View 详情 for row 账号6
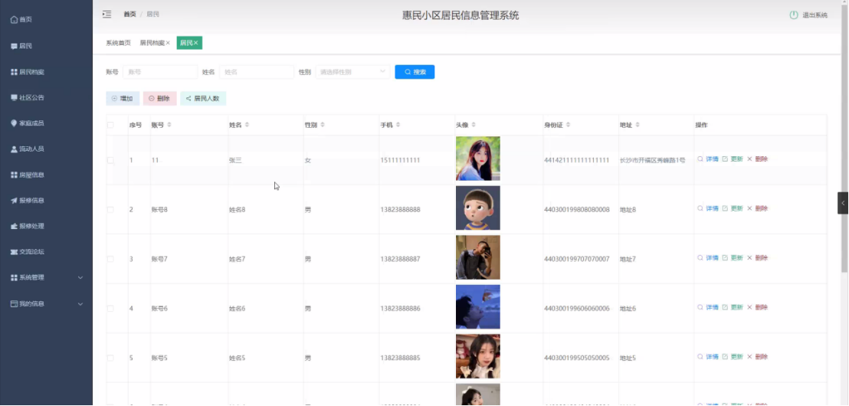Screen dimensions: 849x406 [708, 307]
